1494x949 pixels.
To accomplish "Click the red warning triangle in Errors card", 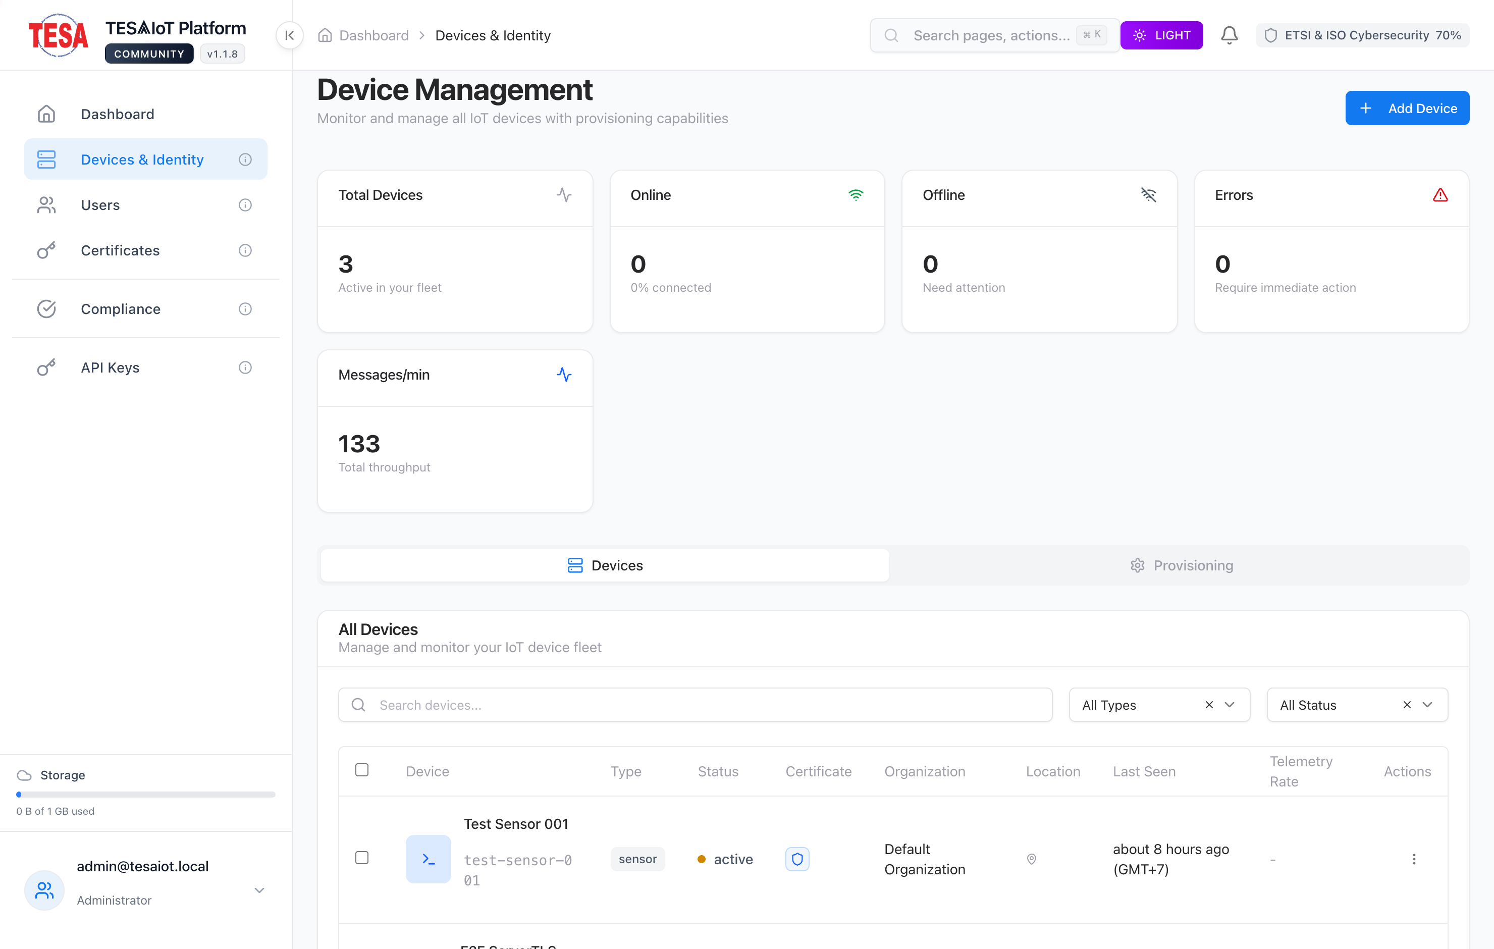I will click(1440, 195).
